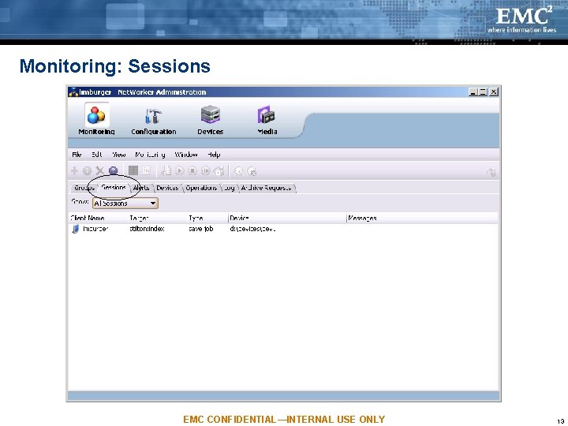Click the toolbar icon right after restart
The image size is (568, 426).
[x=219, y=170]
